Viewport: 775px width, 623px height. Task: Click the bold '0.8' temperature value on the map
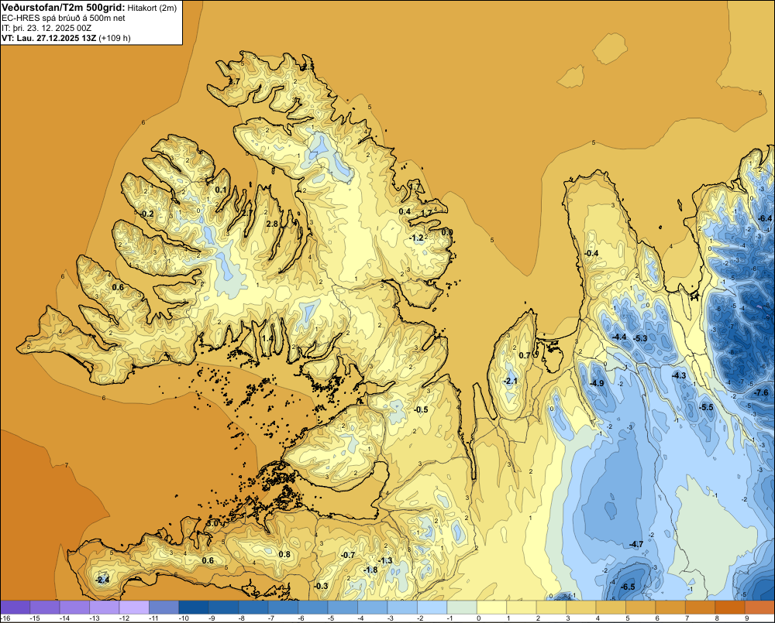click(x=284, y=554)
